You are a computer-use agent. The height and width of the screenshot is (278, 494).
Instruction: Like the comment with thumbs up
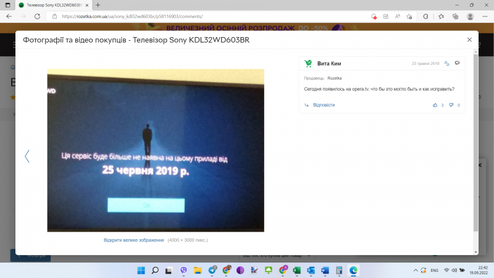click(x=435, y=105)
